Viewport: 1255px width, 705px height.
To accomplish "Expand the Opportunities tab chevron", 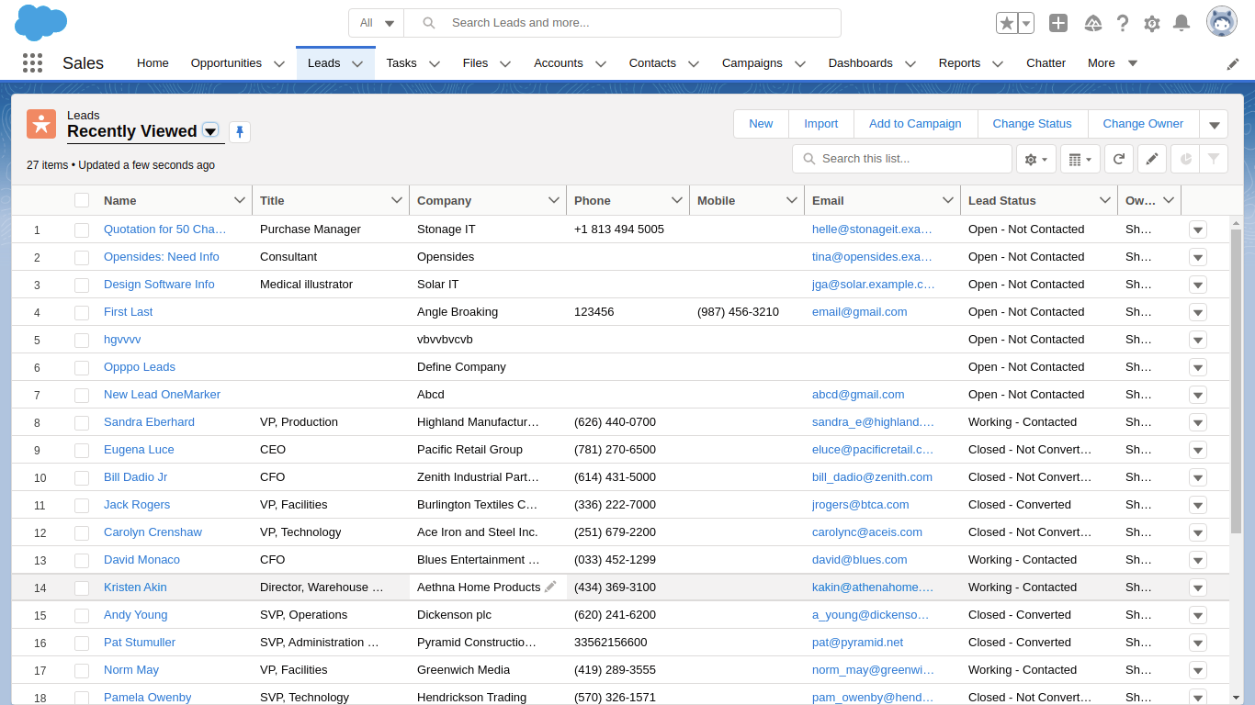I will (279, 63).
